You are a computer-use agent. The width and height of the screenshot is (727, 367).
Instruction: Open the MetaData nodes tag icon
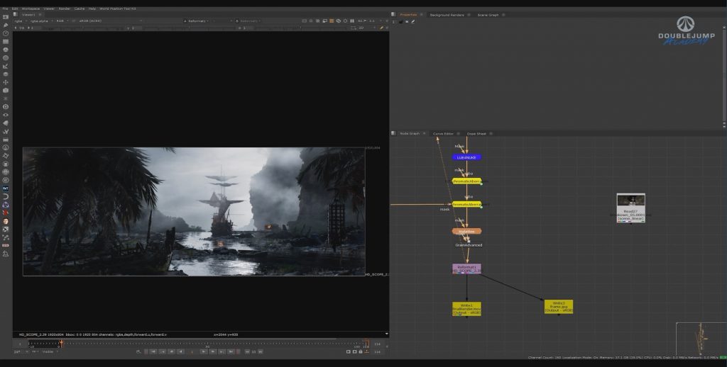[6, 123]
